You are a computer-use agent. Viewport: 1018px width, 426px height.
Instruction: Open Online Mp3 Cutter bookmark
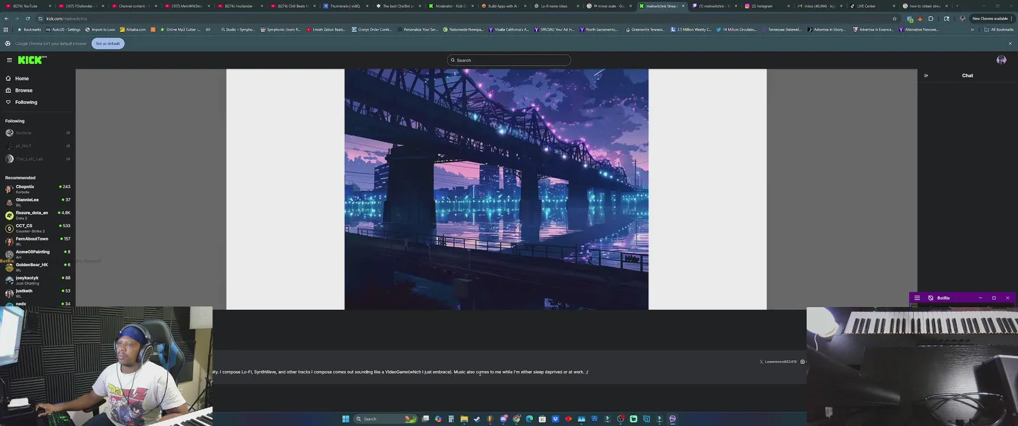[181, 30]
